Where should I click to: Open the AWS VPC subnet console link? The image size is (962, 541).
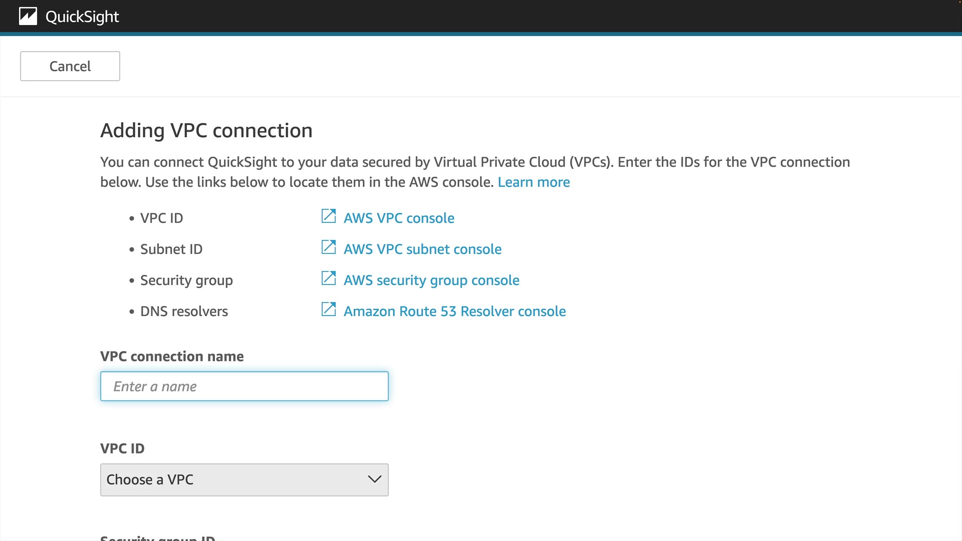422,249
